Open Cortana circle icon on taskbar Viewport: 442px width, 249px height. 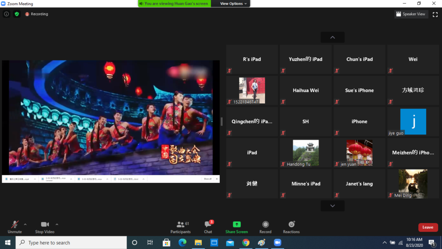[x=135, y=243]
